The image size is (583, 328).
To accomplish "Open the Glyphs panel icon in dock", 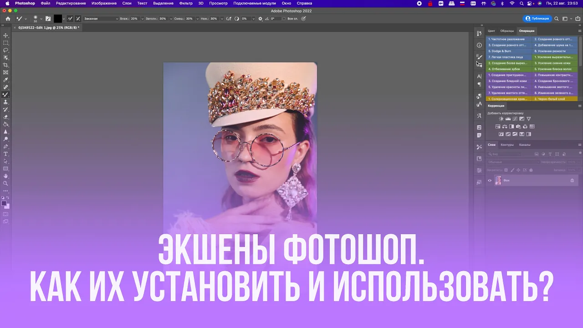I will [479, 116].
